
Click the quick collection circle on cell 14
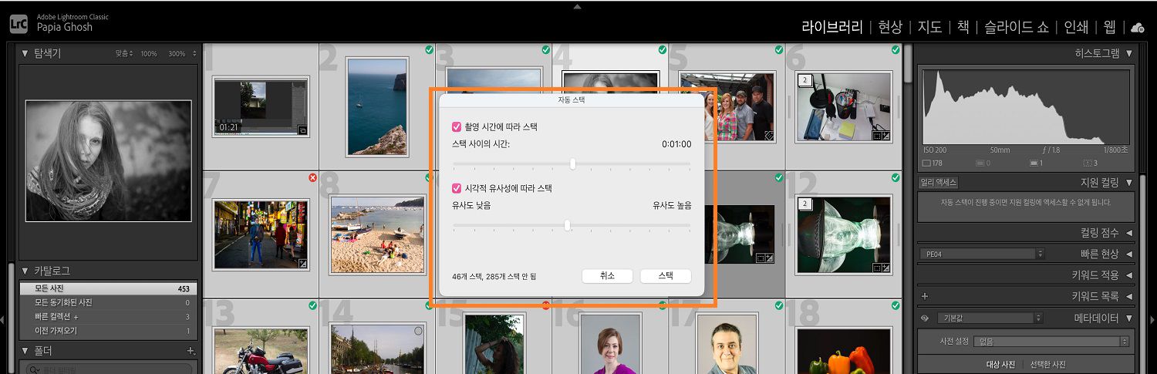click(x=418, y=331)
